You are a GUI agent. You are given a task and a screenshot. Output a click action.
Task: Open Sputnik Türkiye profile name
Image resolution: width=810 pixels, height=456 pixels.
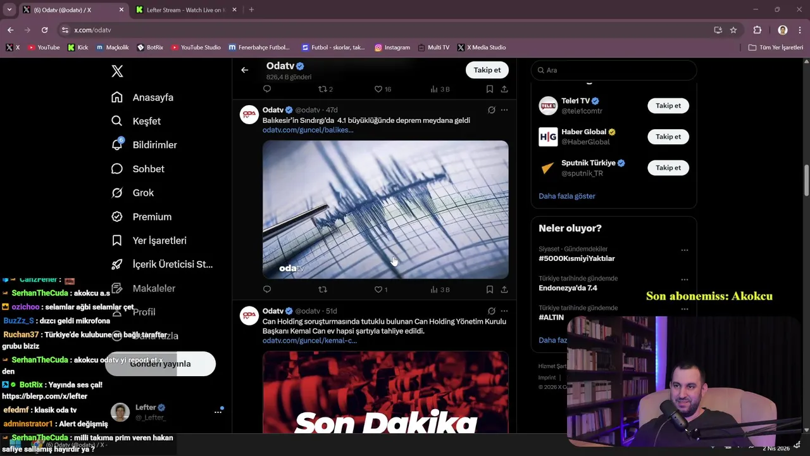point(589,163)
